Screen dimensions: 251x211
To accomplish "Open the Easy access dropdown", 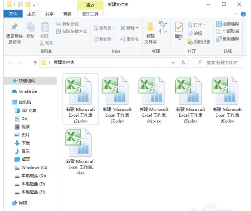I will pyautogui.click(x=163, y=31).
